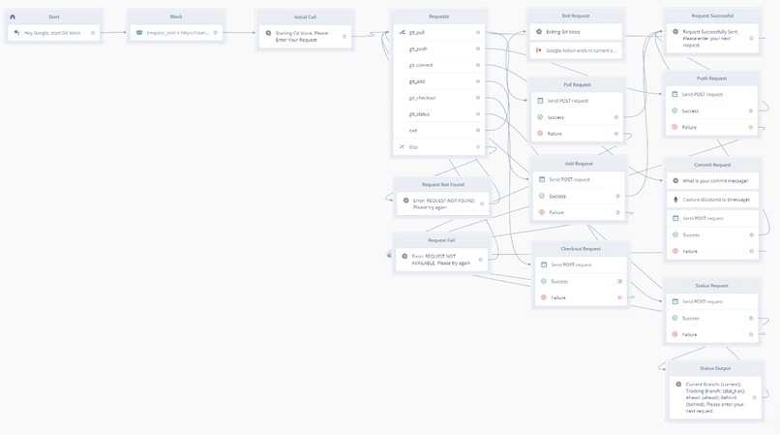The width and height of the screenshot is (780, 435).
Task: Select the 'Google Action ends in current s...' step
Action: (576, 49)
